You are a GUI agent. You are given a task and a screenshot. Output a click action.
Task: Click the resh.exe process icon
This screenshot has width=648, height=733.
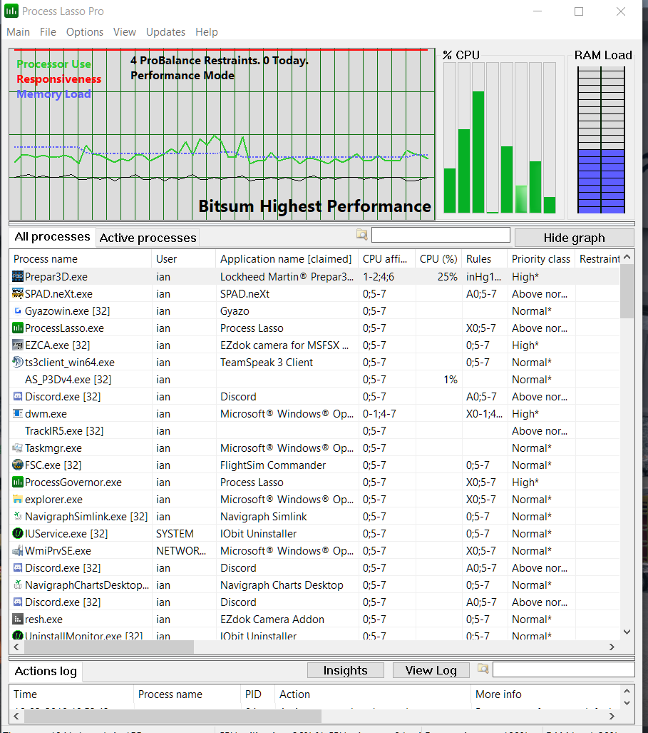coord(18,620)
